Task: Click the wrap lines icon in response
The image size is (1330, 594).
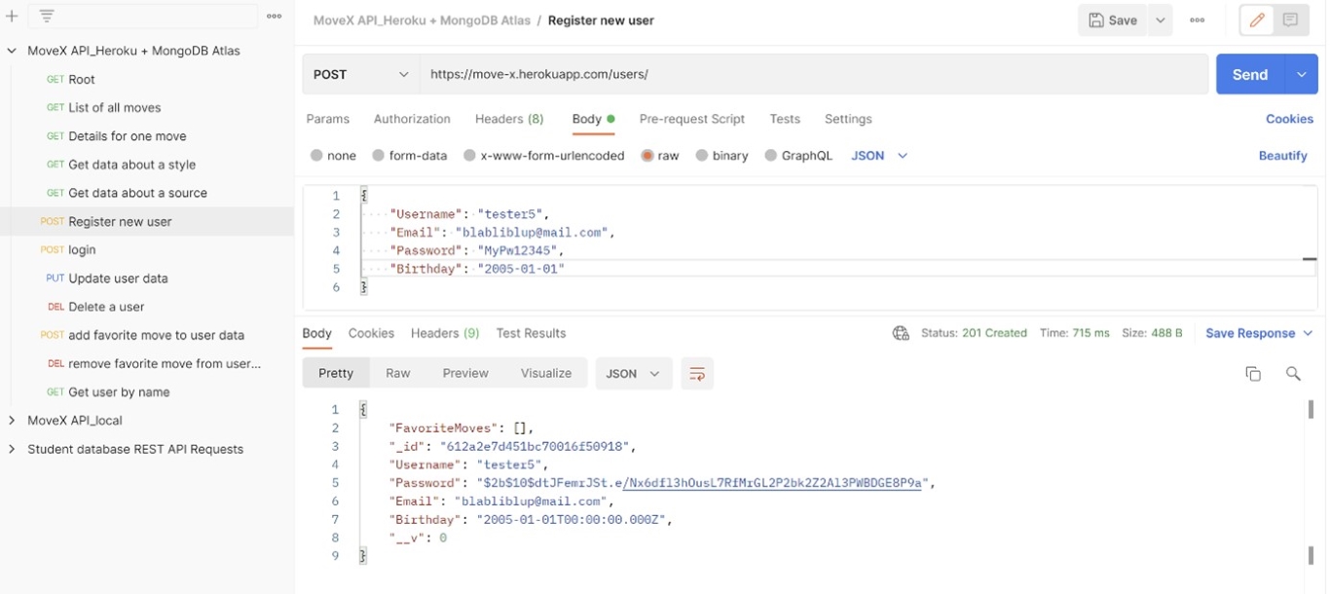Action: (697, 374)
